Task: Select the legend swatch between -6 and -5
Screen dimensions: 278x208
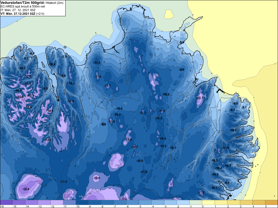Action: (133, 202)
